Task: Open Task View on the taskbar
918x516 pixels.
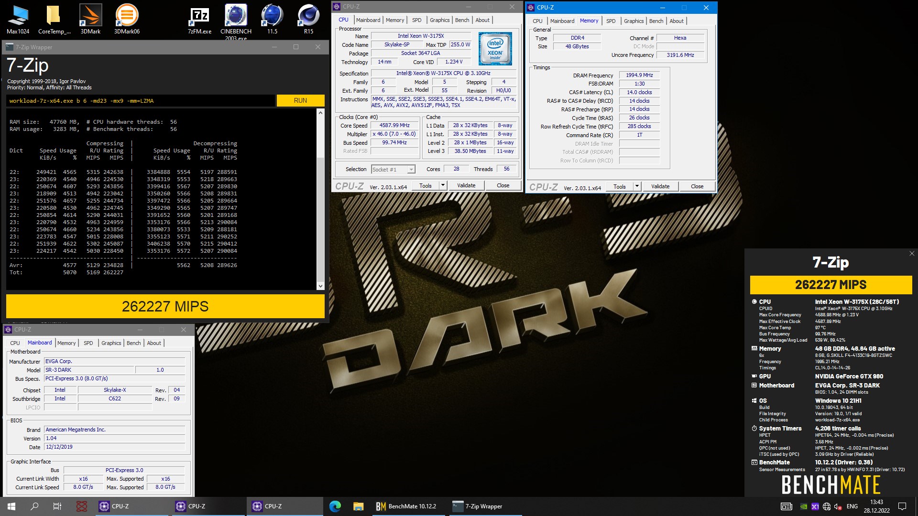Action: 57,506
